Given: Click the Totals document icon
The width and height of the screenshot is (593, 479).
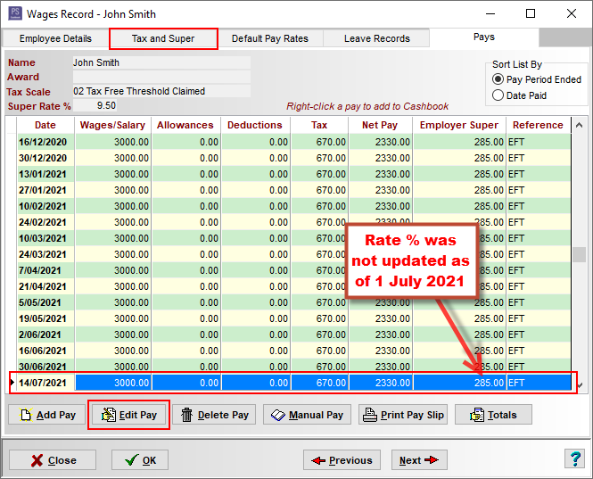Looking at the screenshot, I should pyautogui.click(x=476, y=415).
